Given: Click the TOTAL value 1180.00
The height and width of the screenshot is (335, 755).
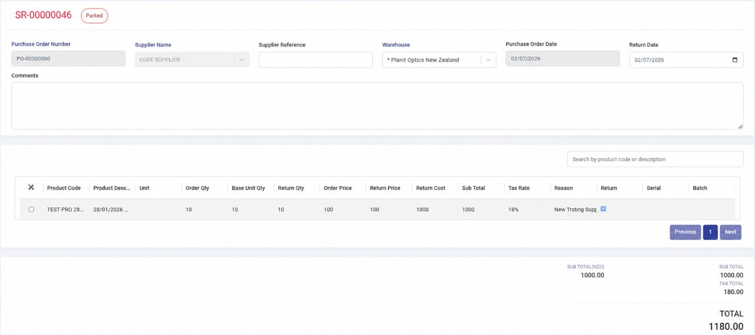Looking at the screenshot, I should [x=726, y=326].
